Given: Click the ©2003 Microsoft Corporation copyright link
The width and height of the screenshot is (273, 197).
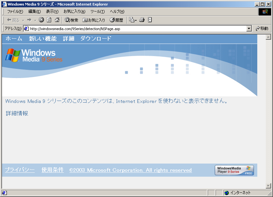Looking at the screenshot, I should pos(130,170).
